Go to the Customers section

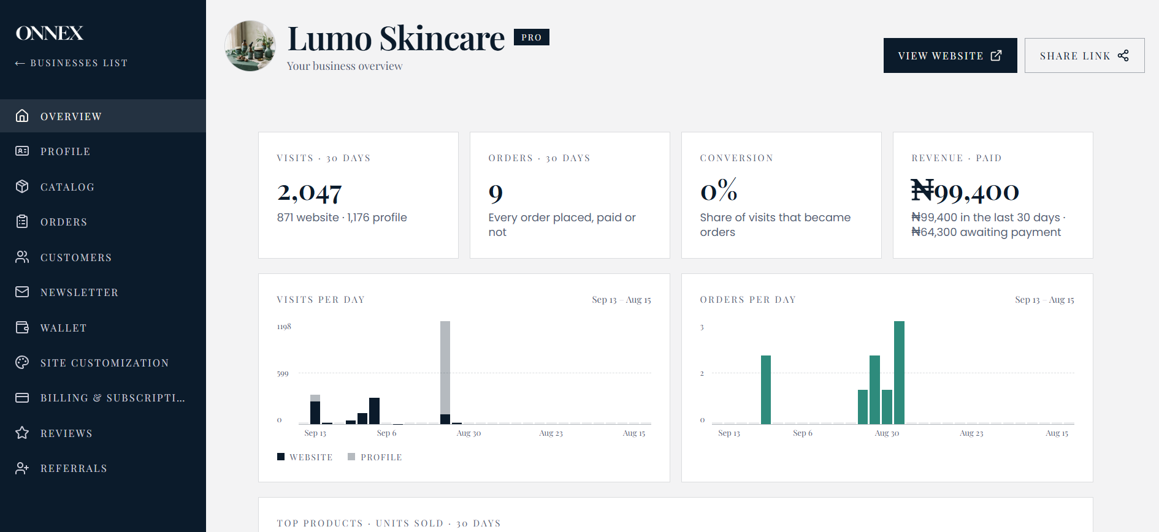(103, 257)
